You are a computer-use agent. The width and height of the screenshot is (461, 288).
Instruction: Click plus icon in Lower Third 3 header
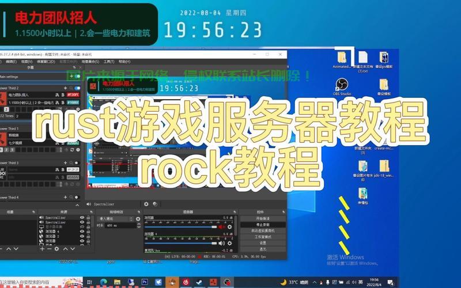[65, 163]
